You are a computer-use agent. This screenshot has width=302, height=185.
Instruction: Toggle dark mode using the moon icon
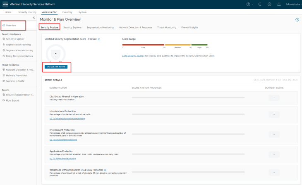(259, 4)
